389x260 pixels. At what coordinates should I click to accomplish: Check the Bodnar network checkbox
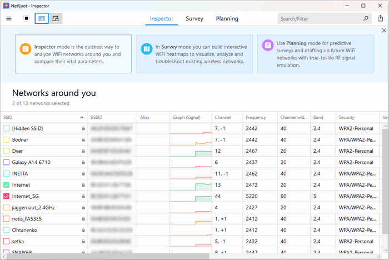6,139
